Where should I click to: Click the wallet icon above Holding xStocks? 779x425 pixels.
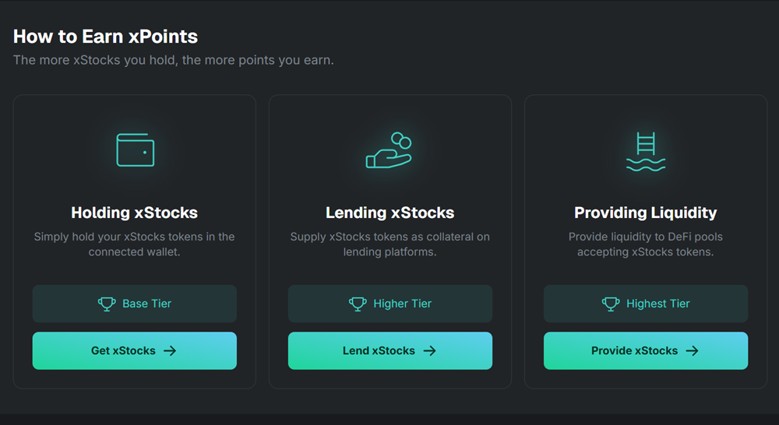[135, 150]
